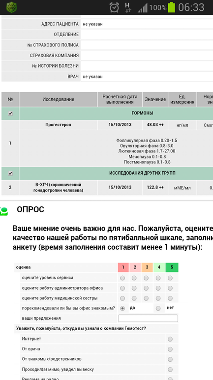Click the № column header
The image size is (213, 380).
point(10,99)
